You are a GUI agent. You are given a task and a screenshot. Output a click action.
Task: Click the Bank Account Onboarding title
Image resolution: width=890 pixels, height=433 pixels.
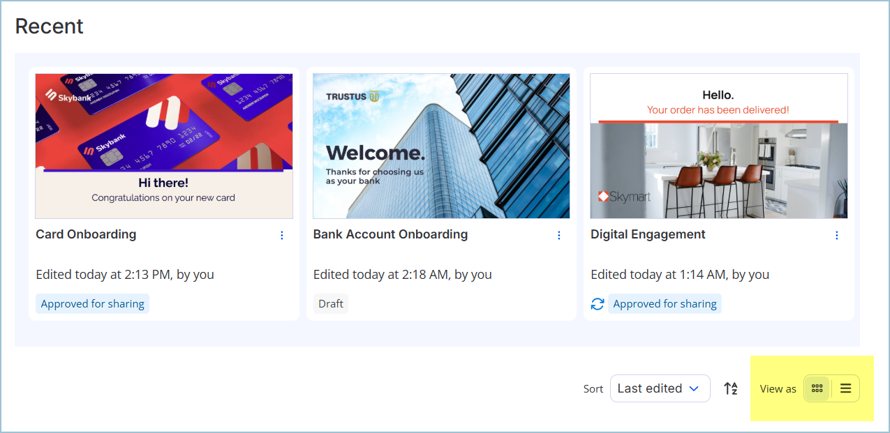[390, 234]
